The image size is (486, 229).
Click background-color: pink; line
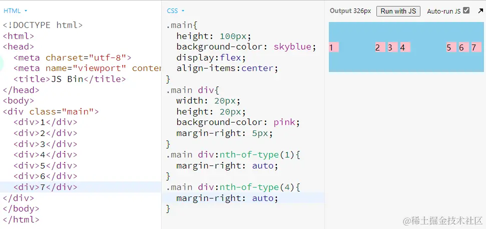238,122
